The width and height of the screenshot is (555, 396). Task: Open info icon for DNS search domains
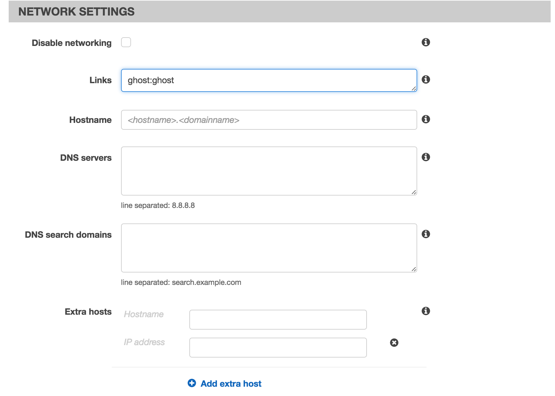point(426,234)
